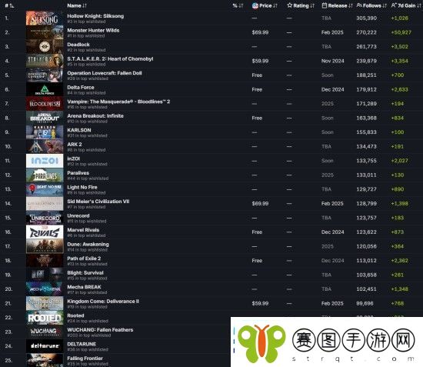Sort table by the Name column header

[x=77, y=5]
